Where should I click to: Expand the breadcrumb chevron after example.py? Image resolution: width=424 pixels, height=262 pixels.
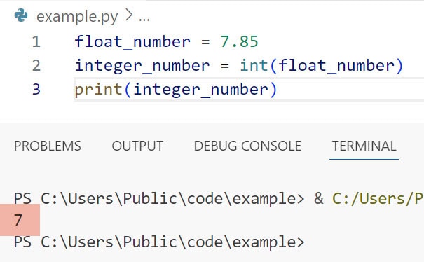click(129, 15)
